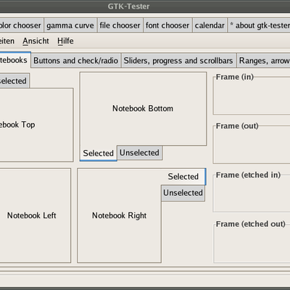Launch the font chooser button
This screenshot has width=290, height=290.
(167, 25)
